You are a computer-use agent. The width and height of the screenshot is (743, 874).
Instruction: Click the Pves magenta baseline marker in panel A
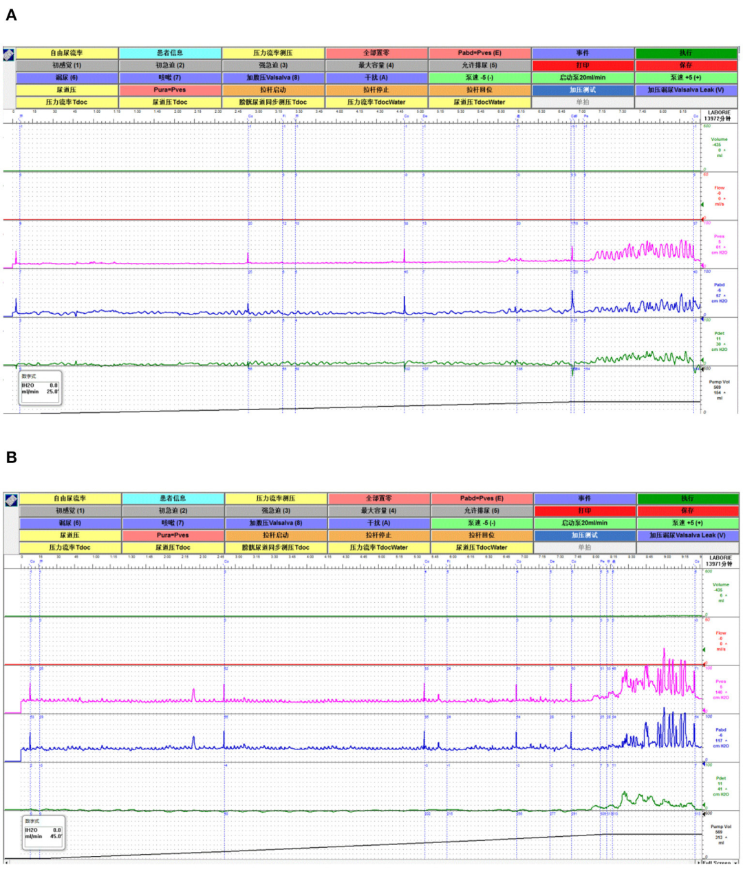click(702, 266)
